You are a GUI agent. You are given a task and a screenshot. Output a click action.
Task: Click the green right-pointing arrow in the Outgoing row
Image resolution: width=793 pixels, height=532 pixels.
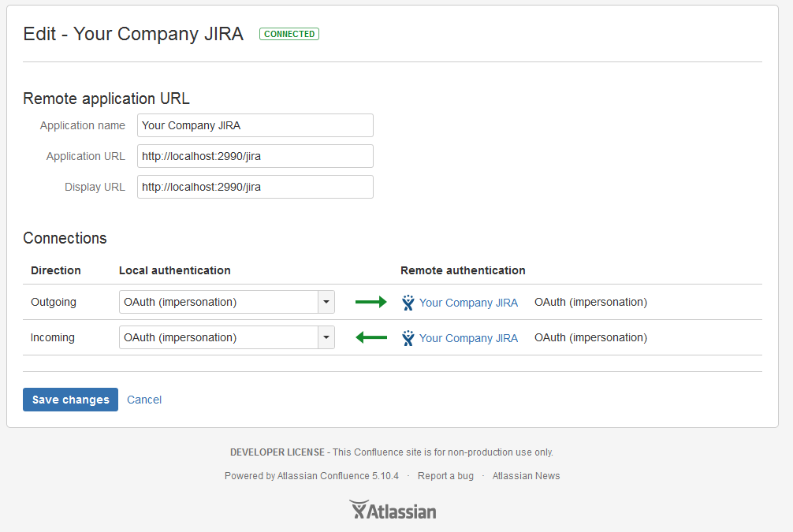371,302
